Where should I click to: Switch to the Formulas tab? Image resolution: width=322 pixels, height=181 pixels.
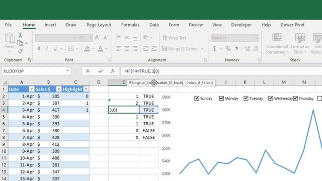(130, 25)
